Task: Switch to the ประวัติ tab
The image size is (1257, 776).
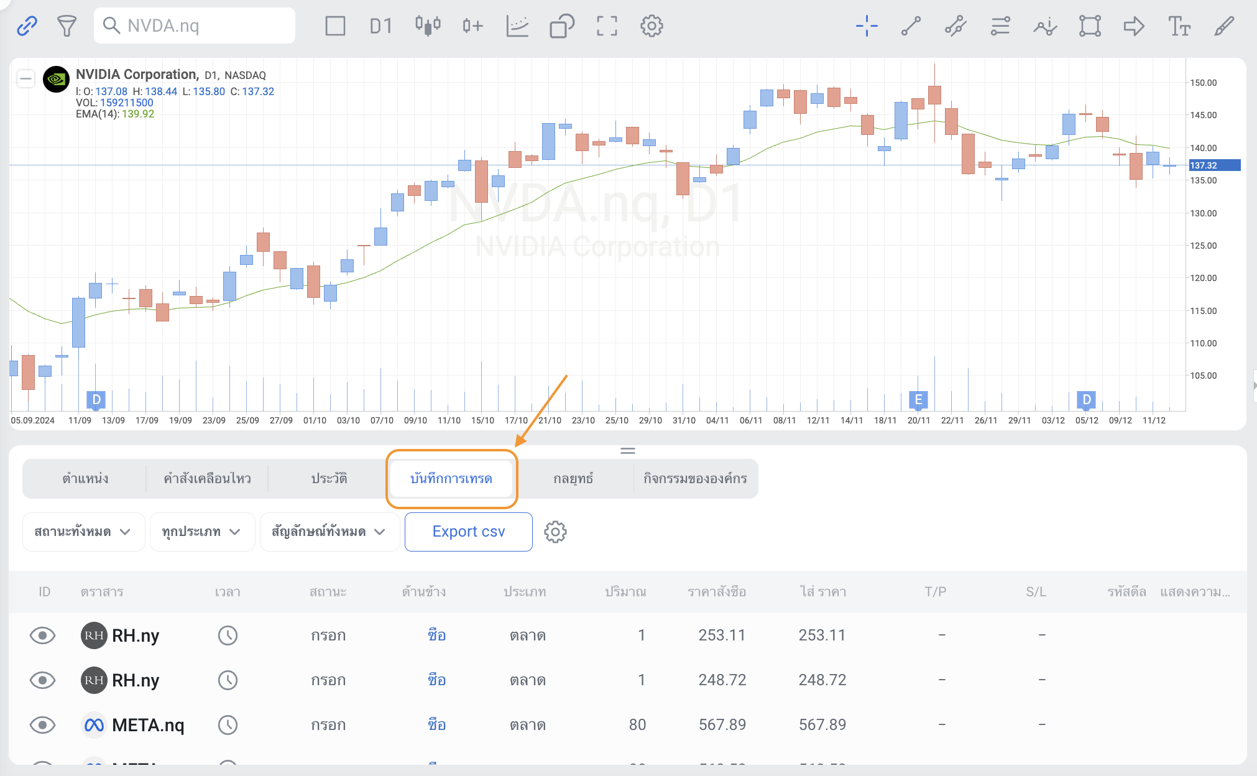Action: [x=329, y=479]
